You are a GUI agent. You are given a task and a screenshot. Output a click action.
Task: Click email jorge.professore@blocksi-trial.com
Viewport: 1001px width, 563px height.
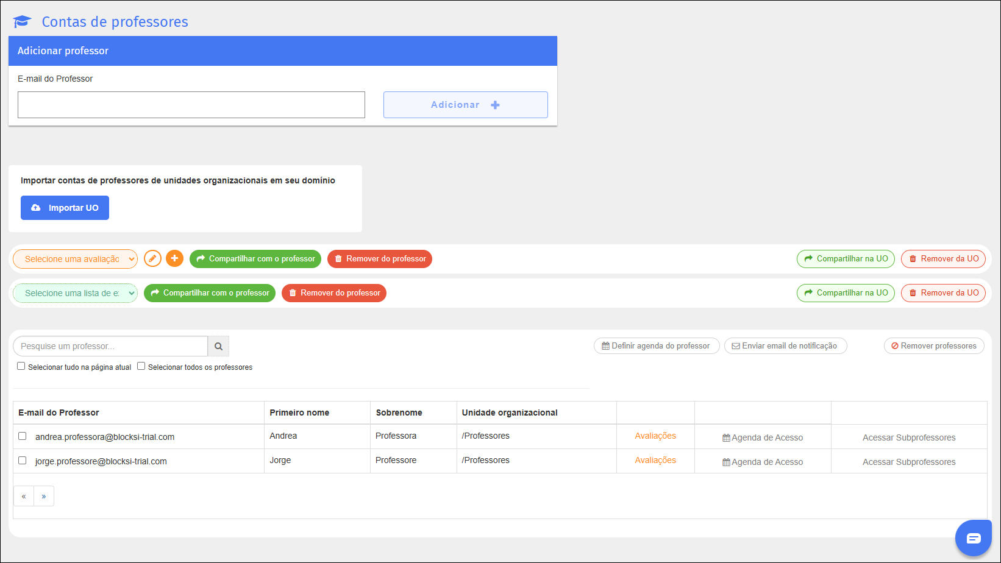tap(101, 461)
